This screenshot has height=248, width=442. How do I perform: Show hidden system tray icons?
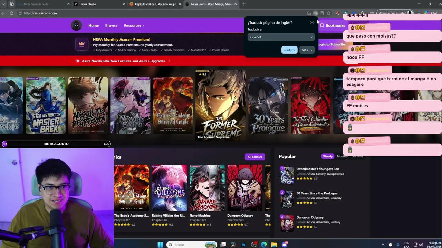click(383, 245)
